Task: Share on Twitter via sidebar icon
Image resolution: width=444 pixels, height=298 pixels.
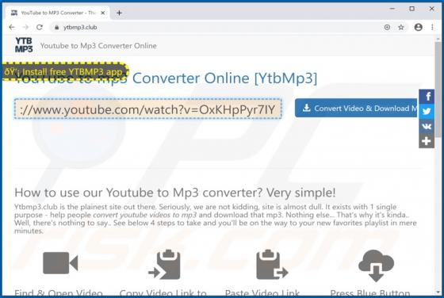Action: 427,111
